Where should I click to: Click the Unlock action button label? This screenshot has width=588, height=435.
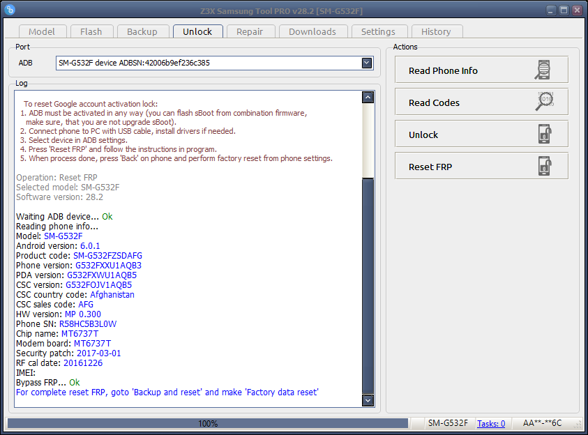tap(423, 135)
